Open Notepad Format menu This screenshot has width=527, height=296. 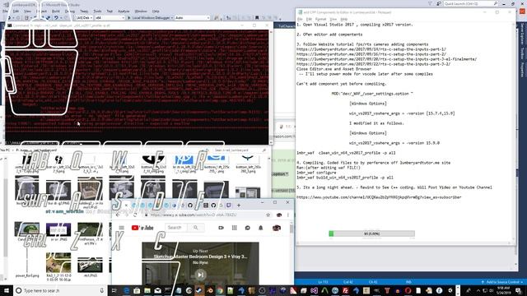pos(320,19)
